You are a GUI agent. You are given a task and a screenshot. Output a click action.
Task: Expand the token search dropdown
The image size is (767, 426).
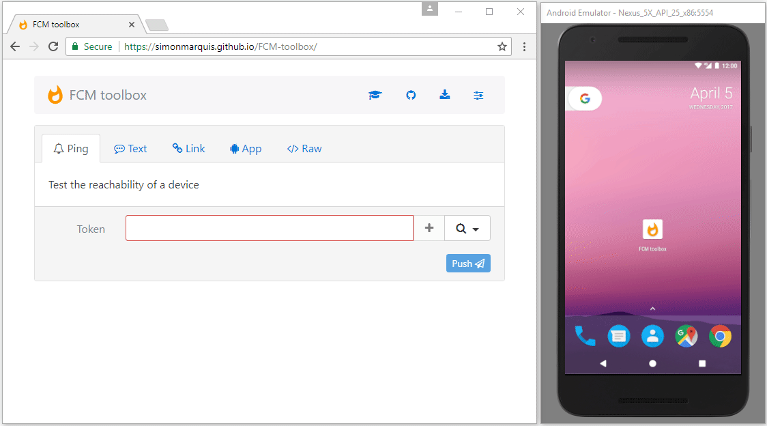tap(467, 228)
